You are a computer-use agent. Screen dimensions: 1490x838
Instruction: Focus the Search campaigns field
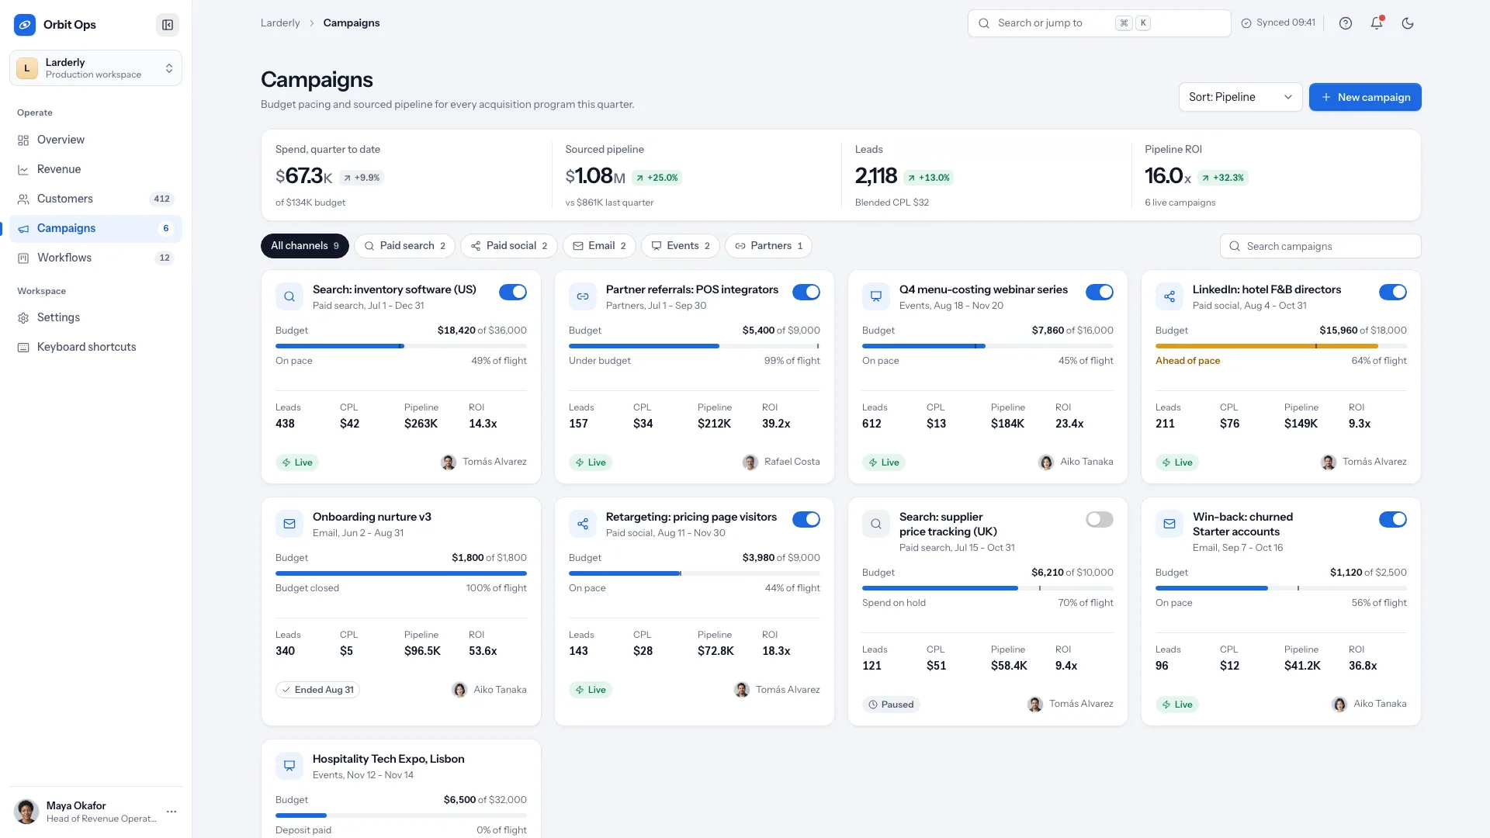[x=1321, y=246]
